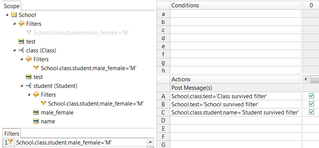The width and height of the screenshot is (319, 148).
Task: Collapse the class (Class) node
Action: pyautogui.click(x=14, y=50)
